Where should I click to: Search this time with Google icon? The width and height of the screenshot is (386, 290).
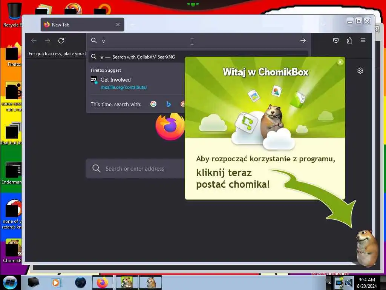tap(153, 104)
